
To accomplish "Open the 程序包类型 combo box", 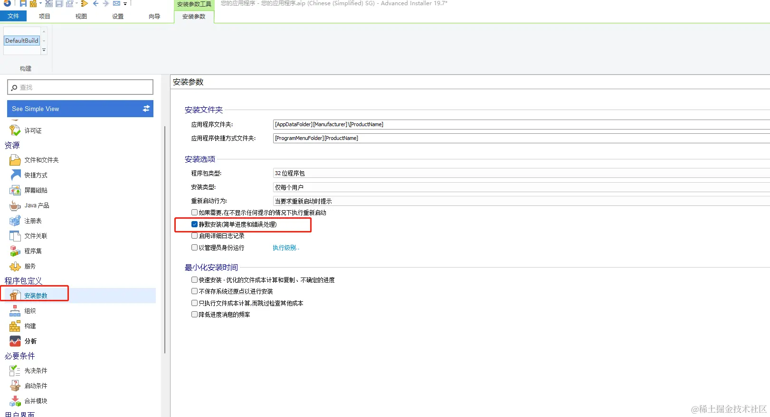I will [521, 173].
